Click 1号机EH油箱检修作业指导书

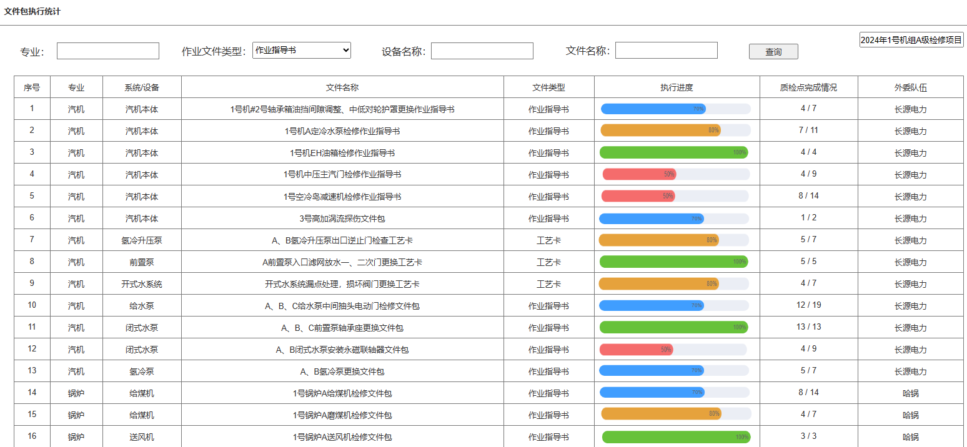pyautogui.click(x=342, y=153)
